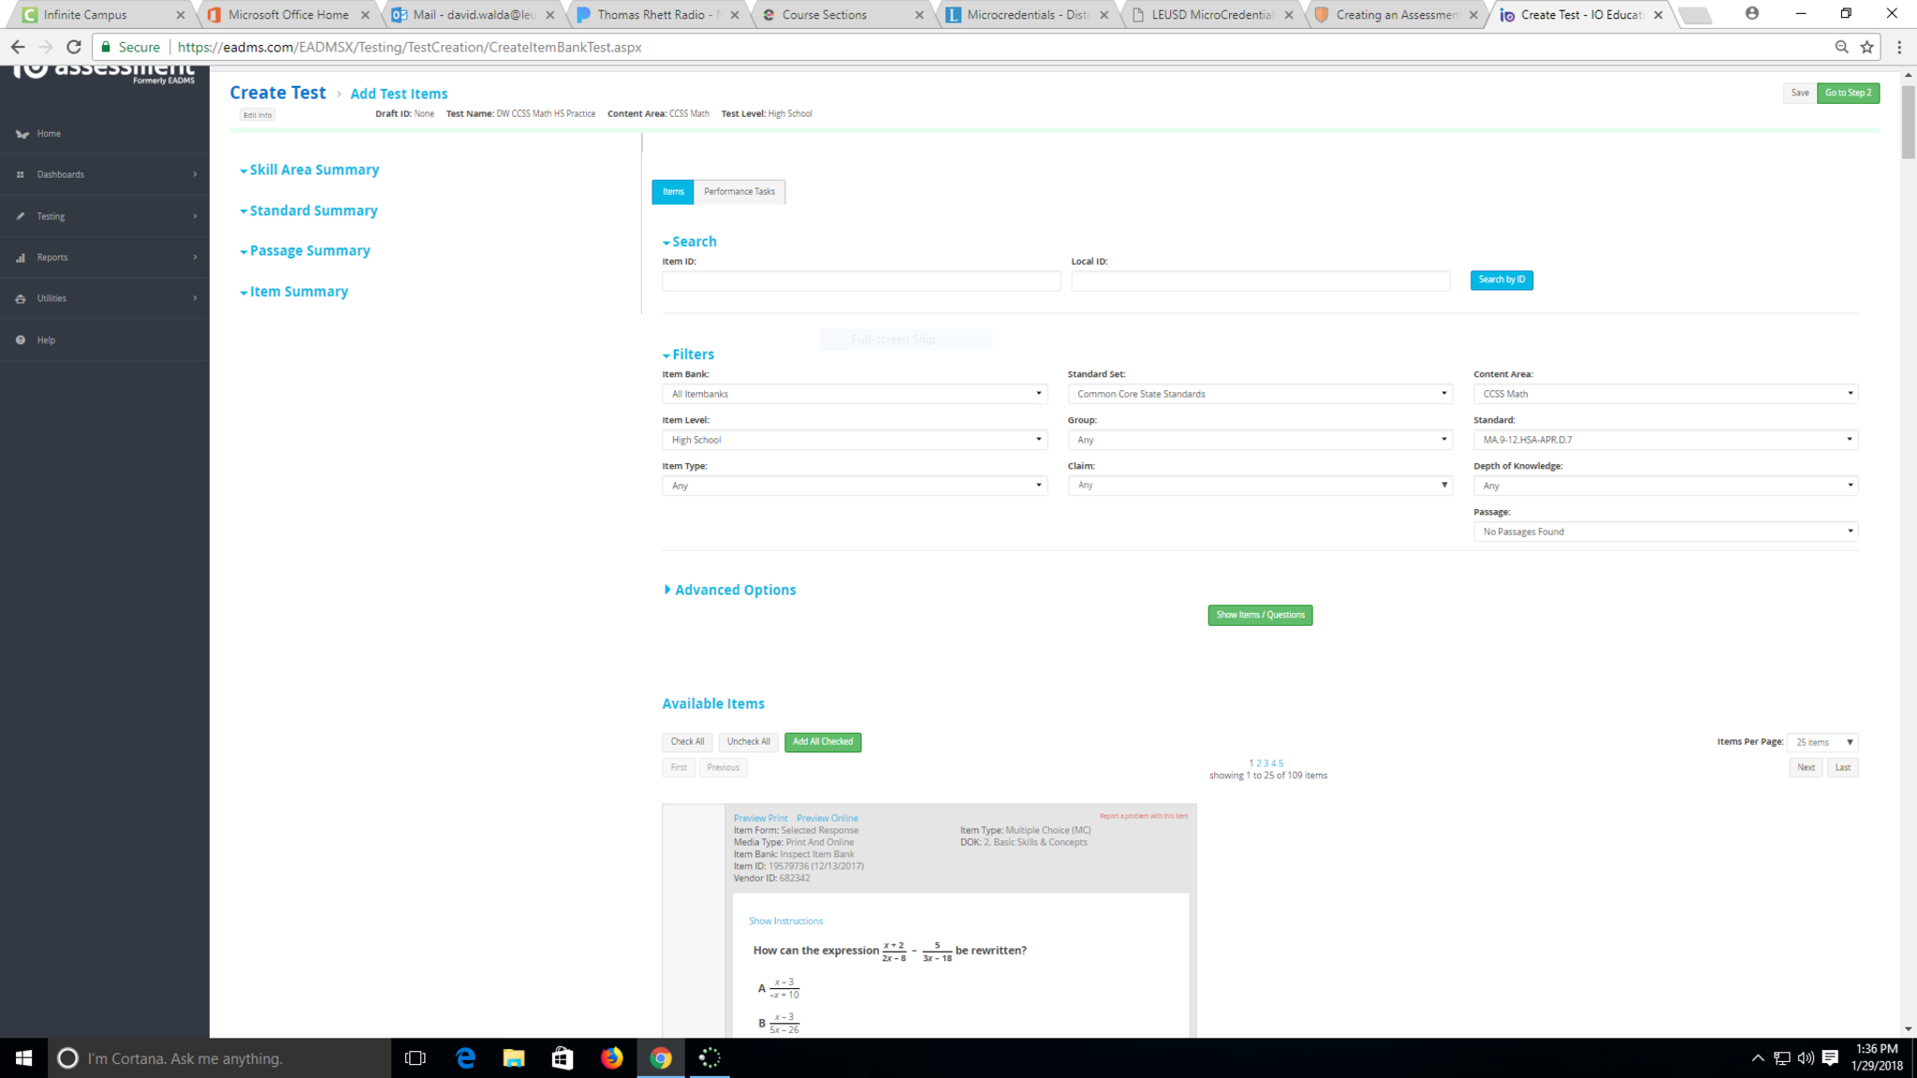Click the Testing pencil icon

point(21,216)
